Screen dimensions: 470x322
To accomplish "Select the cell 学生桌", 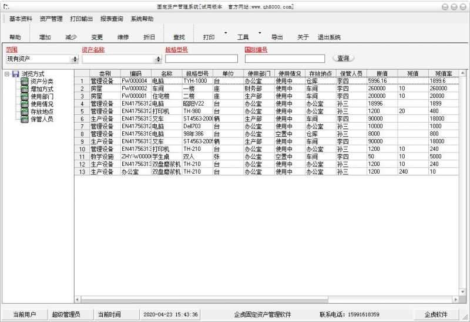I will (x=167, y=157).
